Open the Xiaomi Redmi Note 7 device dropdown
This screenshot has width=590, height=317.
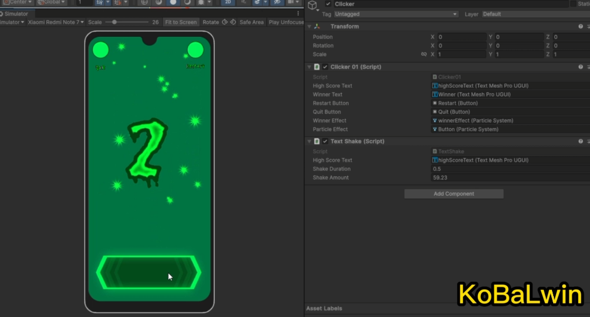56,22
